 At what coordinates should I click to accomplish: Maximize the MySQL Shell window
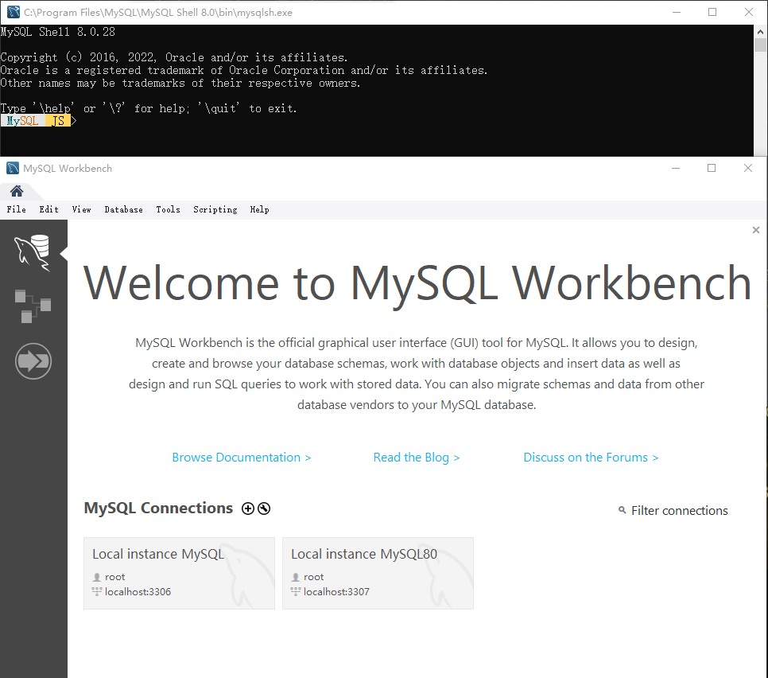[x=712, y=12]
